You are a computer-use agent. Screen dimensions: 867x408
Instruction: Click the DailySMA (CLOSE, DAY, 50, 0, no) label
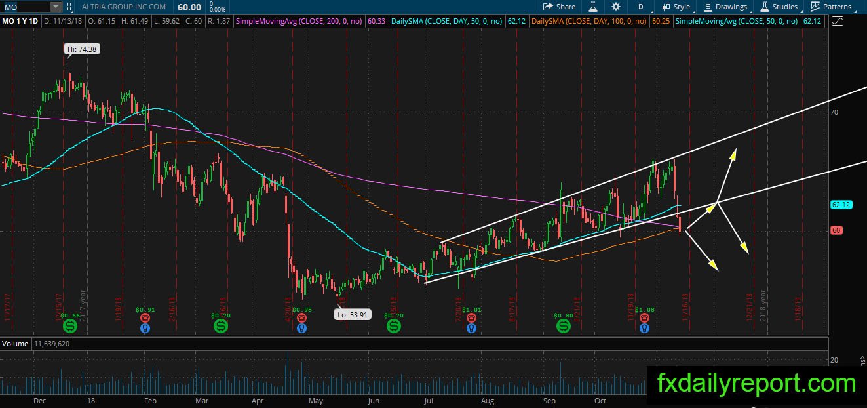point(446,21)
